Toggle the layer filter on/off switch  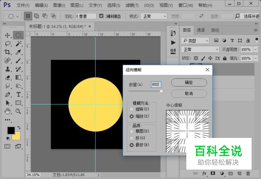click(256, 40)
